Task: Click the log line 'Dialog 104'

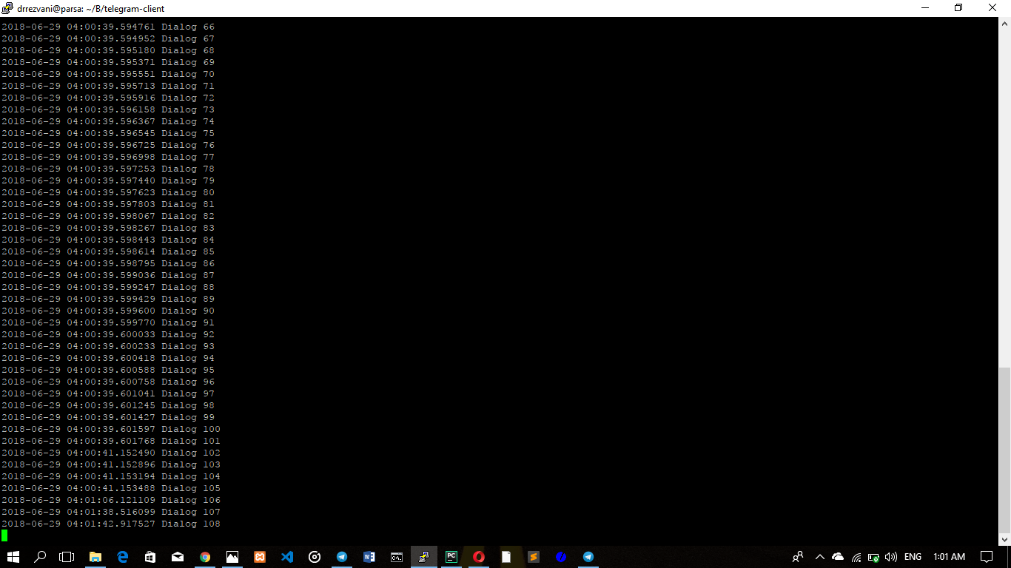Action: pos(111,476)
